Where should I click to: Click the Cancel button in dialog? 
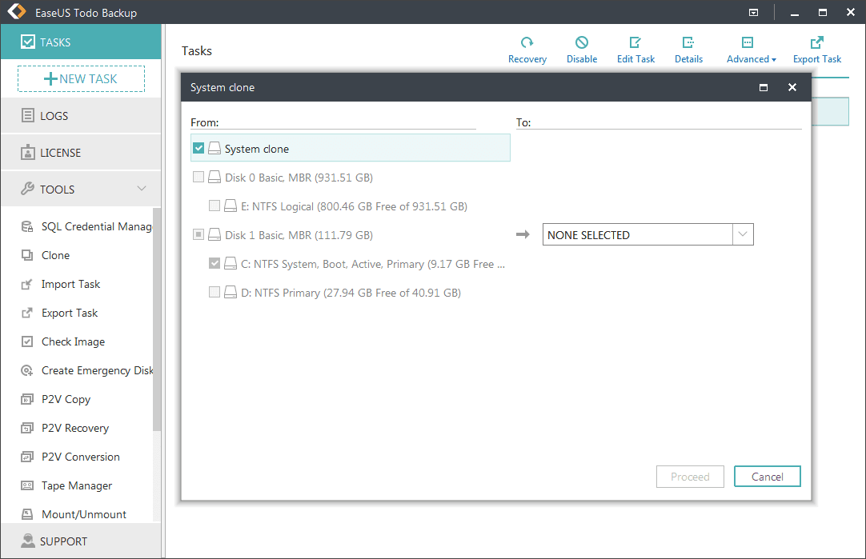tap(767, 477)
